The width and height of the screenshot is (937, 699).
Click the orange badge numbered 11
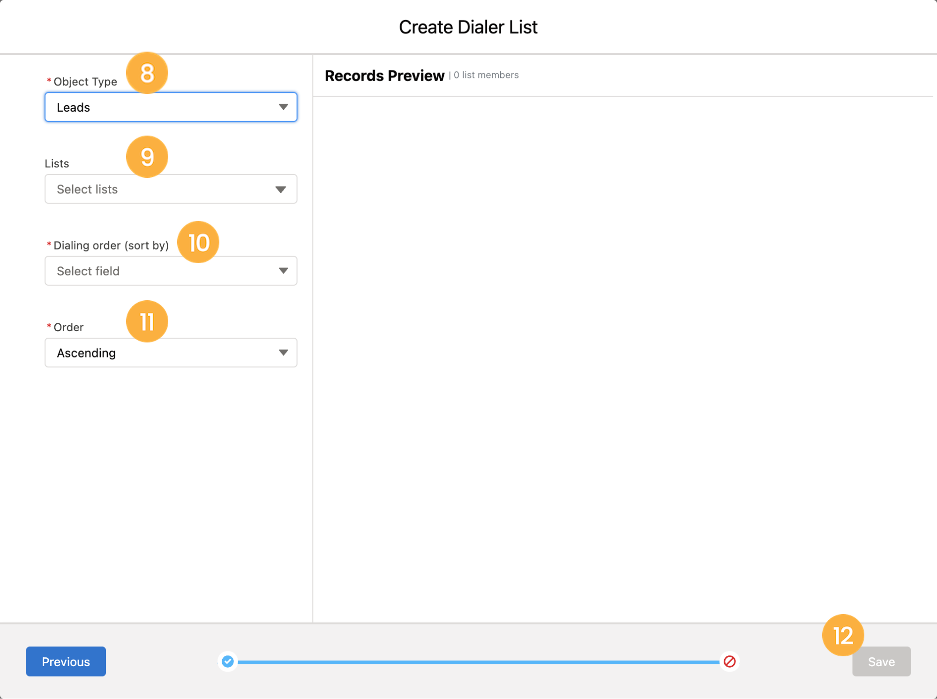(147, 321)
